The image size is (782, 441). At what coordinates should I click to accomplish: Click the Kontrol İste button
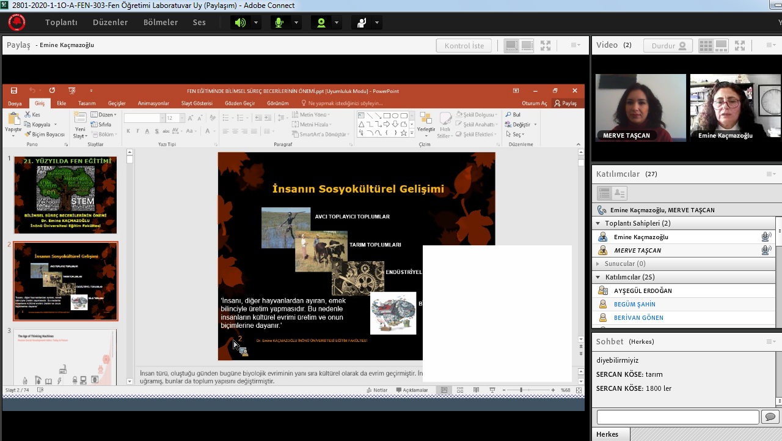coord(464,46)
